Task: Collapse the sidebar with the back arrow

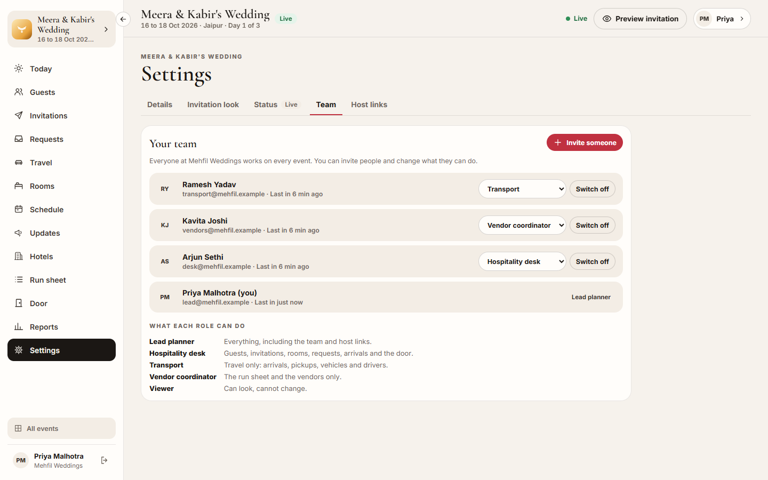Action: tap(123, 19)
